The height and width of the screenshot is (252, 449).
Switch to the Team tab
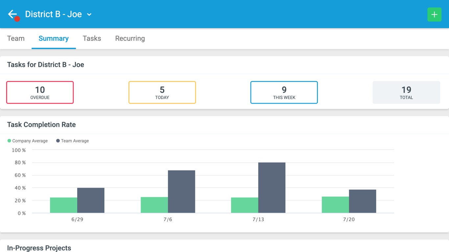(16, 38)
